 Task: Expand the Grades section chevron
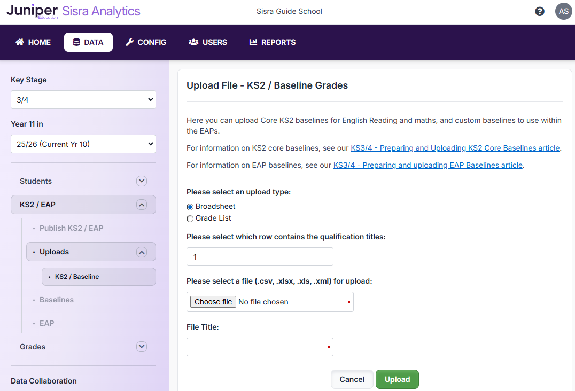click(142, 347)
